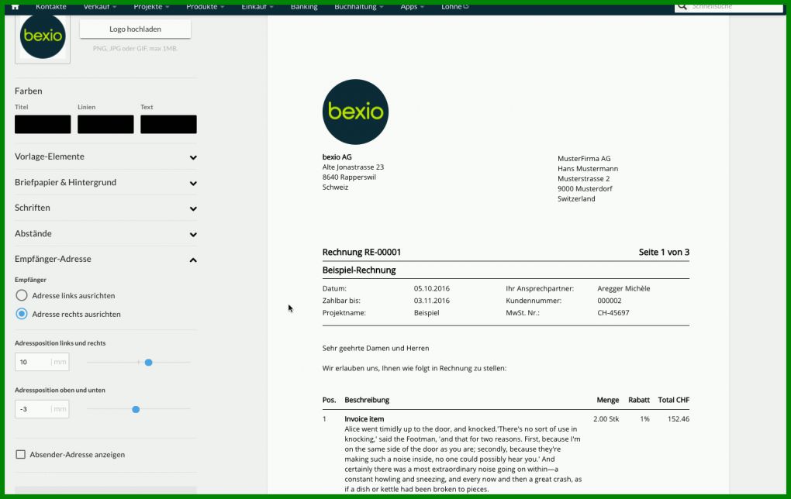Select Adresse rechts ausrichten radio button
The height and width of the screenshot is (499, 791).
(x=21, y=314)
